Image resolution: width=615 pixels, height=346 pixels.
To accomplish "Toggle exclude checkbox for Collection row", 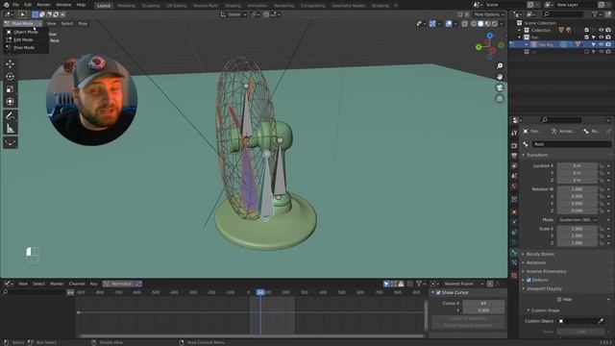I will point(587,30).
